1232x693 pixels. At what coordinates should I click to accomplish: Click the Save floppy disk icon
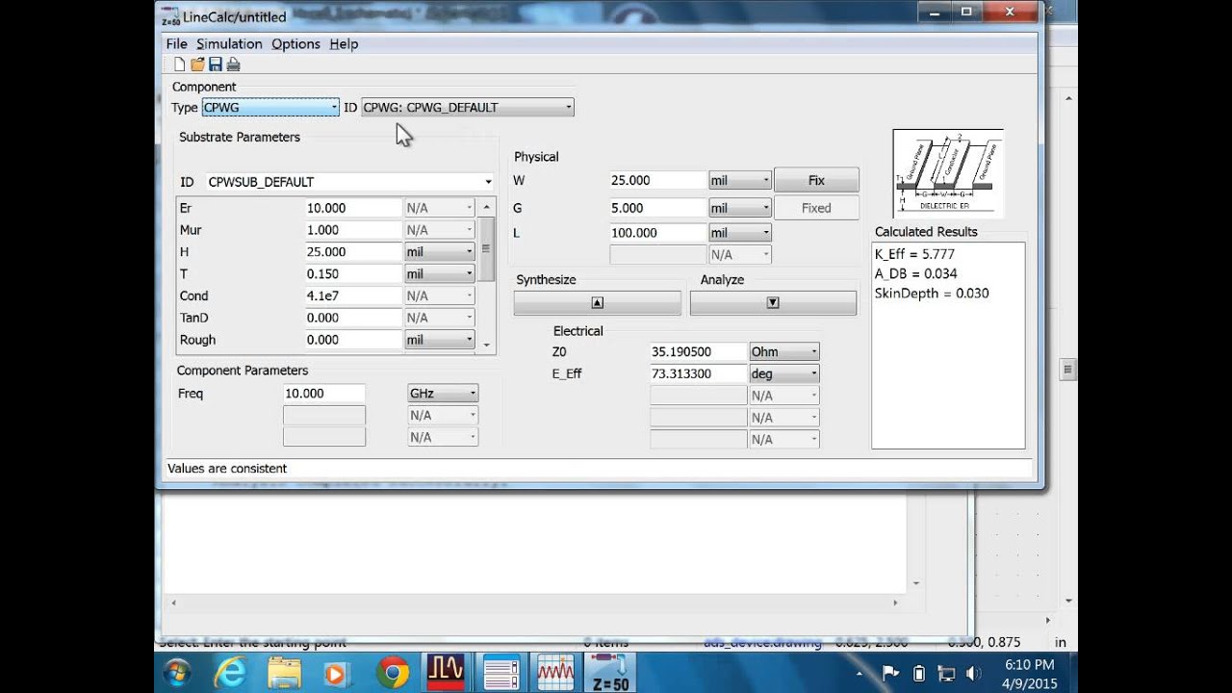216,64
